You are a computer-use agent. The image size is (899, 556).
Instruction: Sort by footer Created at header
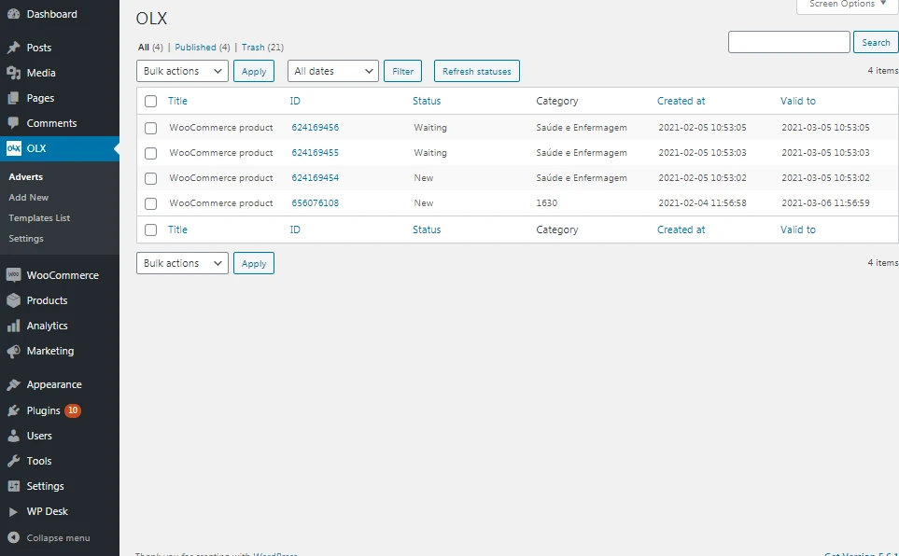click(681, 229)
